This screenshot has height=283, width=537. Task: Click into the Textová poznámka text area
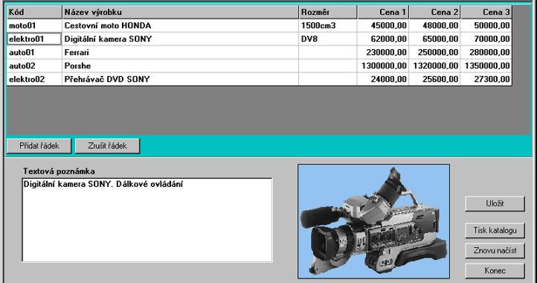click(x=147, y=220)
